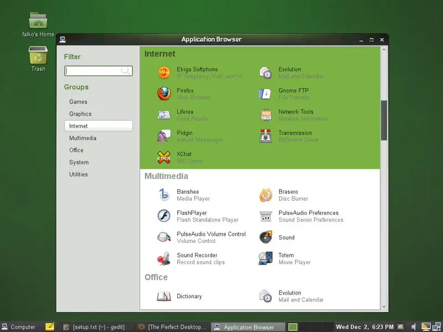443x332 pixels.
Task: Select Graphics group
Action: [99, 114]
